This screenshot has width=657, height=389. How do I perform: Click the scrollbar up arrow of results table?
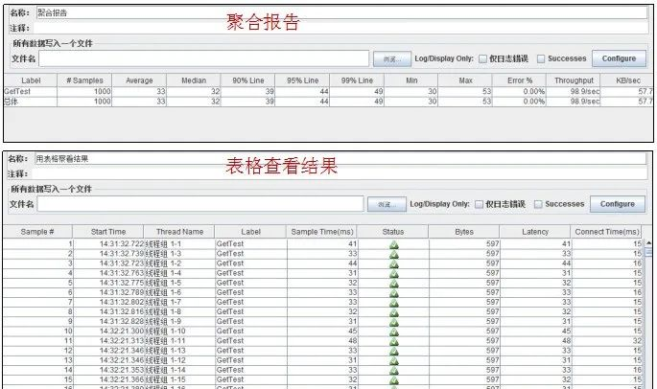click(x=648, y=242)
